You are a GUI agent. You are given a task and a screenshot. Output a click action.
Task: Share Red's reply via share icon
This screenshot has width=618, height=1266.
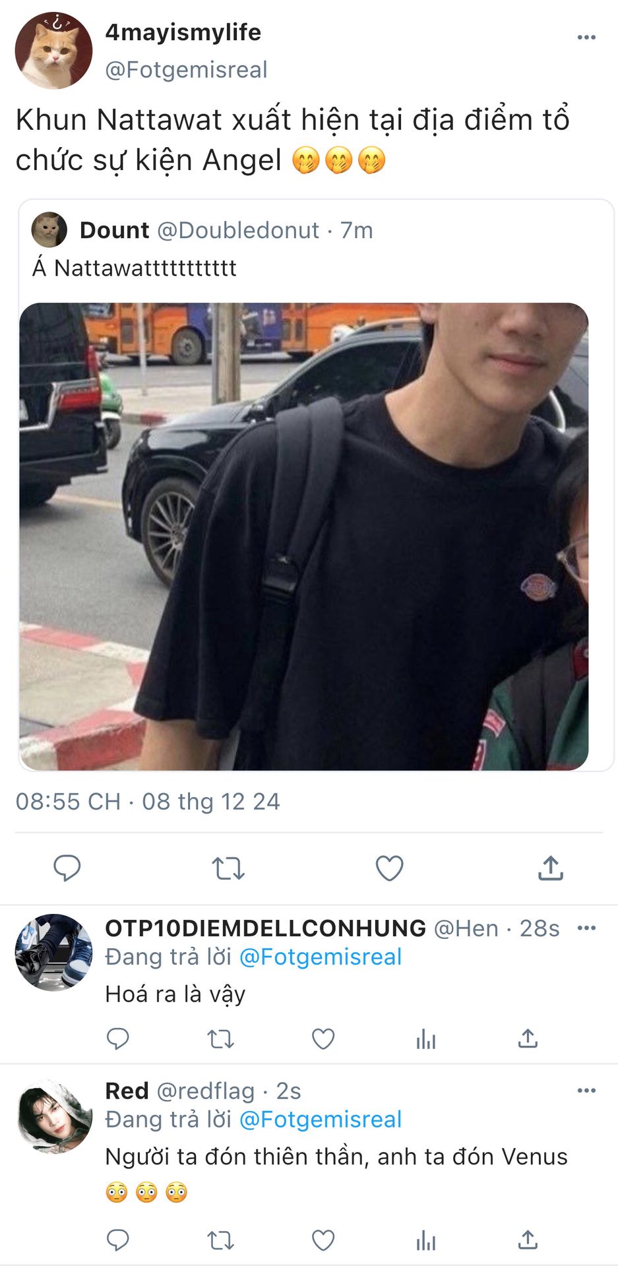[528, 1240]
